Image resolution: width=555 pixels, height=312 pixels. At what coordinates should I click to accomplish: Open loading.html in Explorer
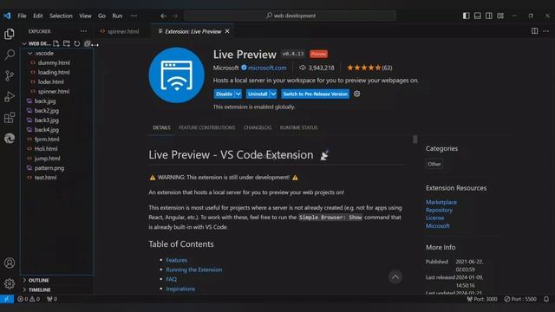[x=54, y=72]
